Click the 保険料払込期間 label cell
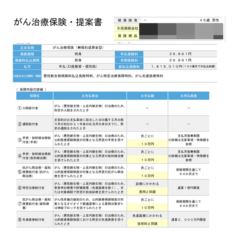The width and height of the screenshot is (232, 232). point(27,61)
